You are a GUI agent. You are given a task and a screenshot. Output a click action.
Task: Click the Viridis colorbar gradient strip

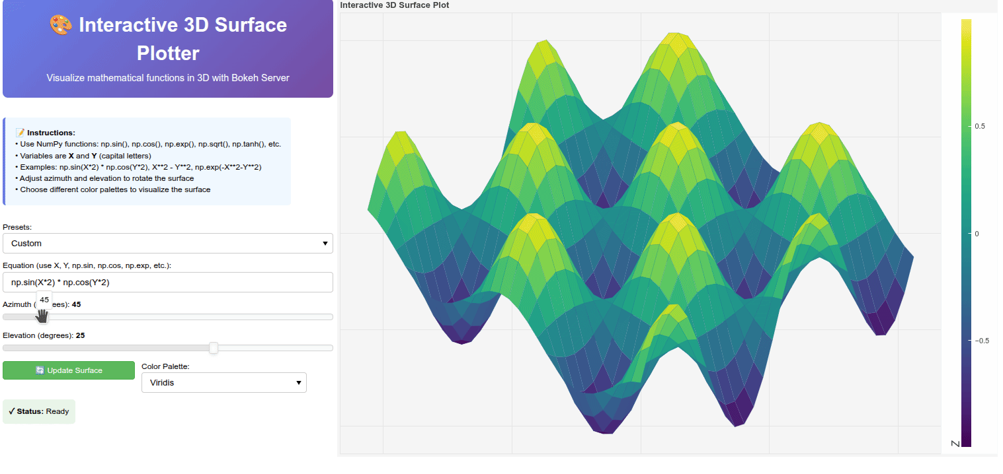[x=966, y=232]
